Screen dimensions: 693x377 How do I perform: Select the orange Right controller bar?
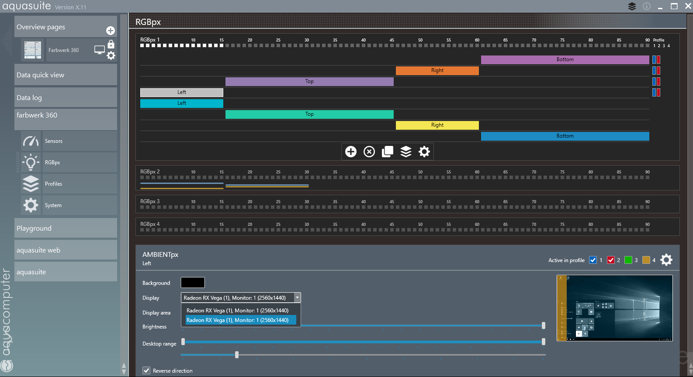(437, 70)
